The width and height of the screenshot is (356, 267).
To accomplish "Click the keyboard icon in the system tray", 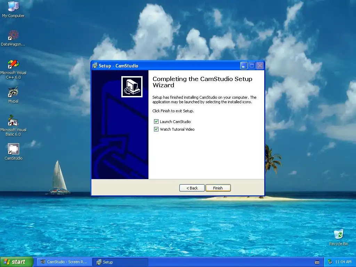I will [x=317, y=262].
